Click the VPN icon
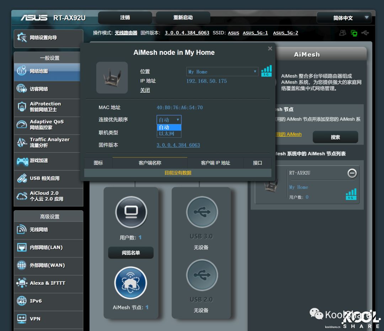The height and width of the screenshot is (331, 384). pyautogui.click(x=22, y=319)
